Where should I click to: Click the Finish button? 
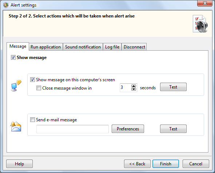(166, 164)
